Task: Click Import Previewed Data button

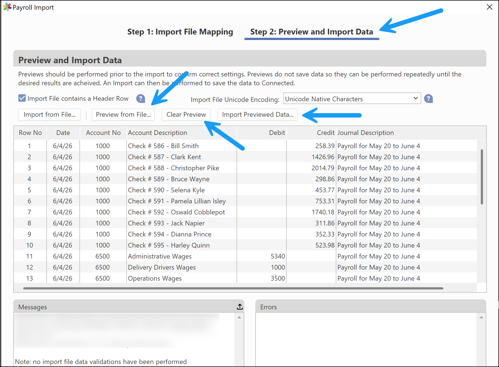Action: pyautogui.click(x=257, y=115)
